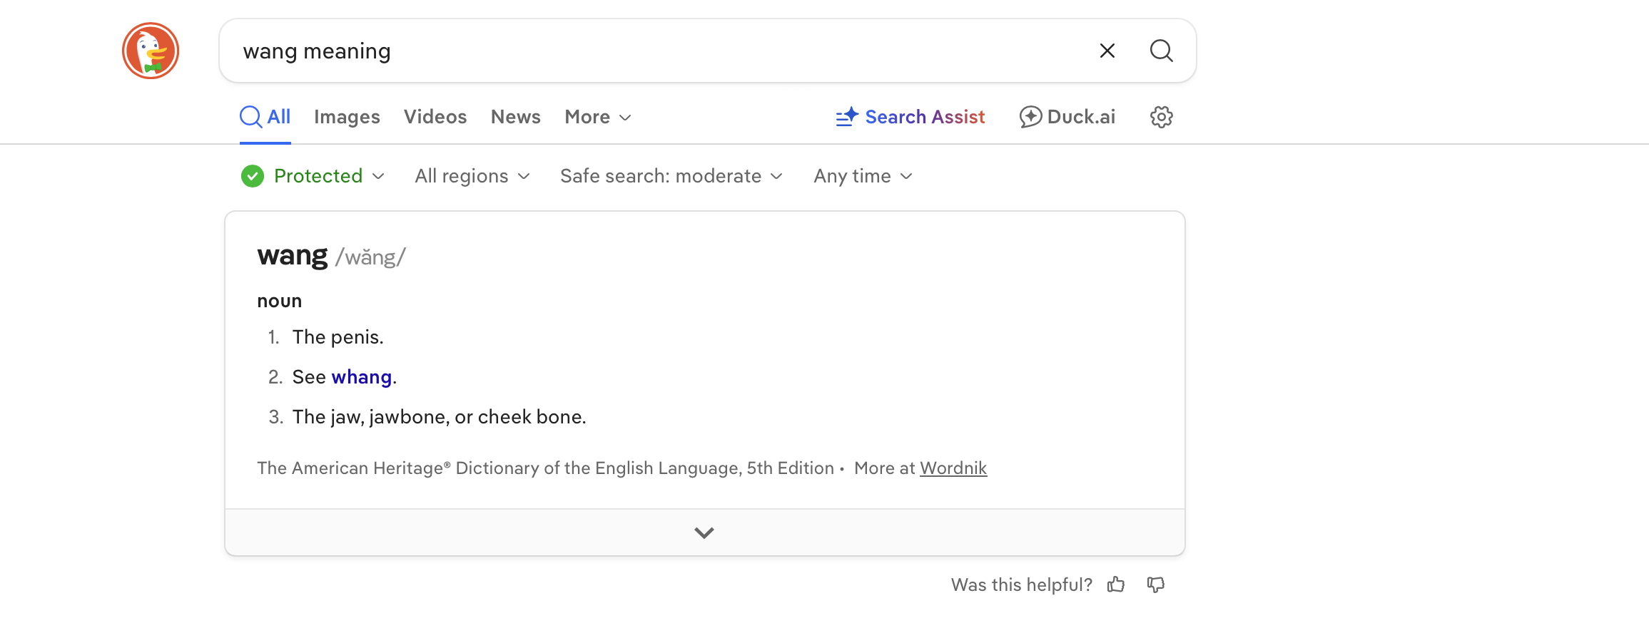Open the All regions dropdown

tap(472, 176)
